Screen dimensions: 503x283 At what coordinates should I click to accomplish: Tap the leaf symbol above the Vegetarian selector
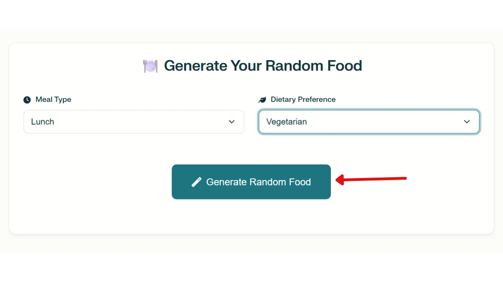[262, 99]
